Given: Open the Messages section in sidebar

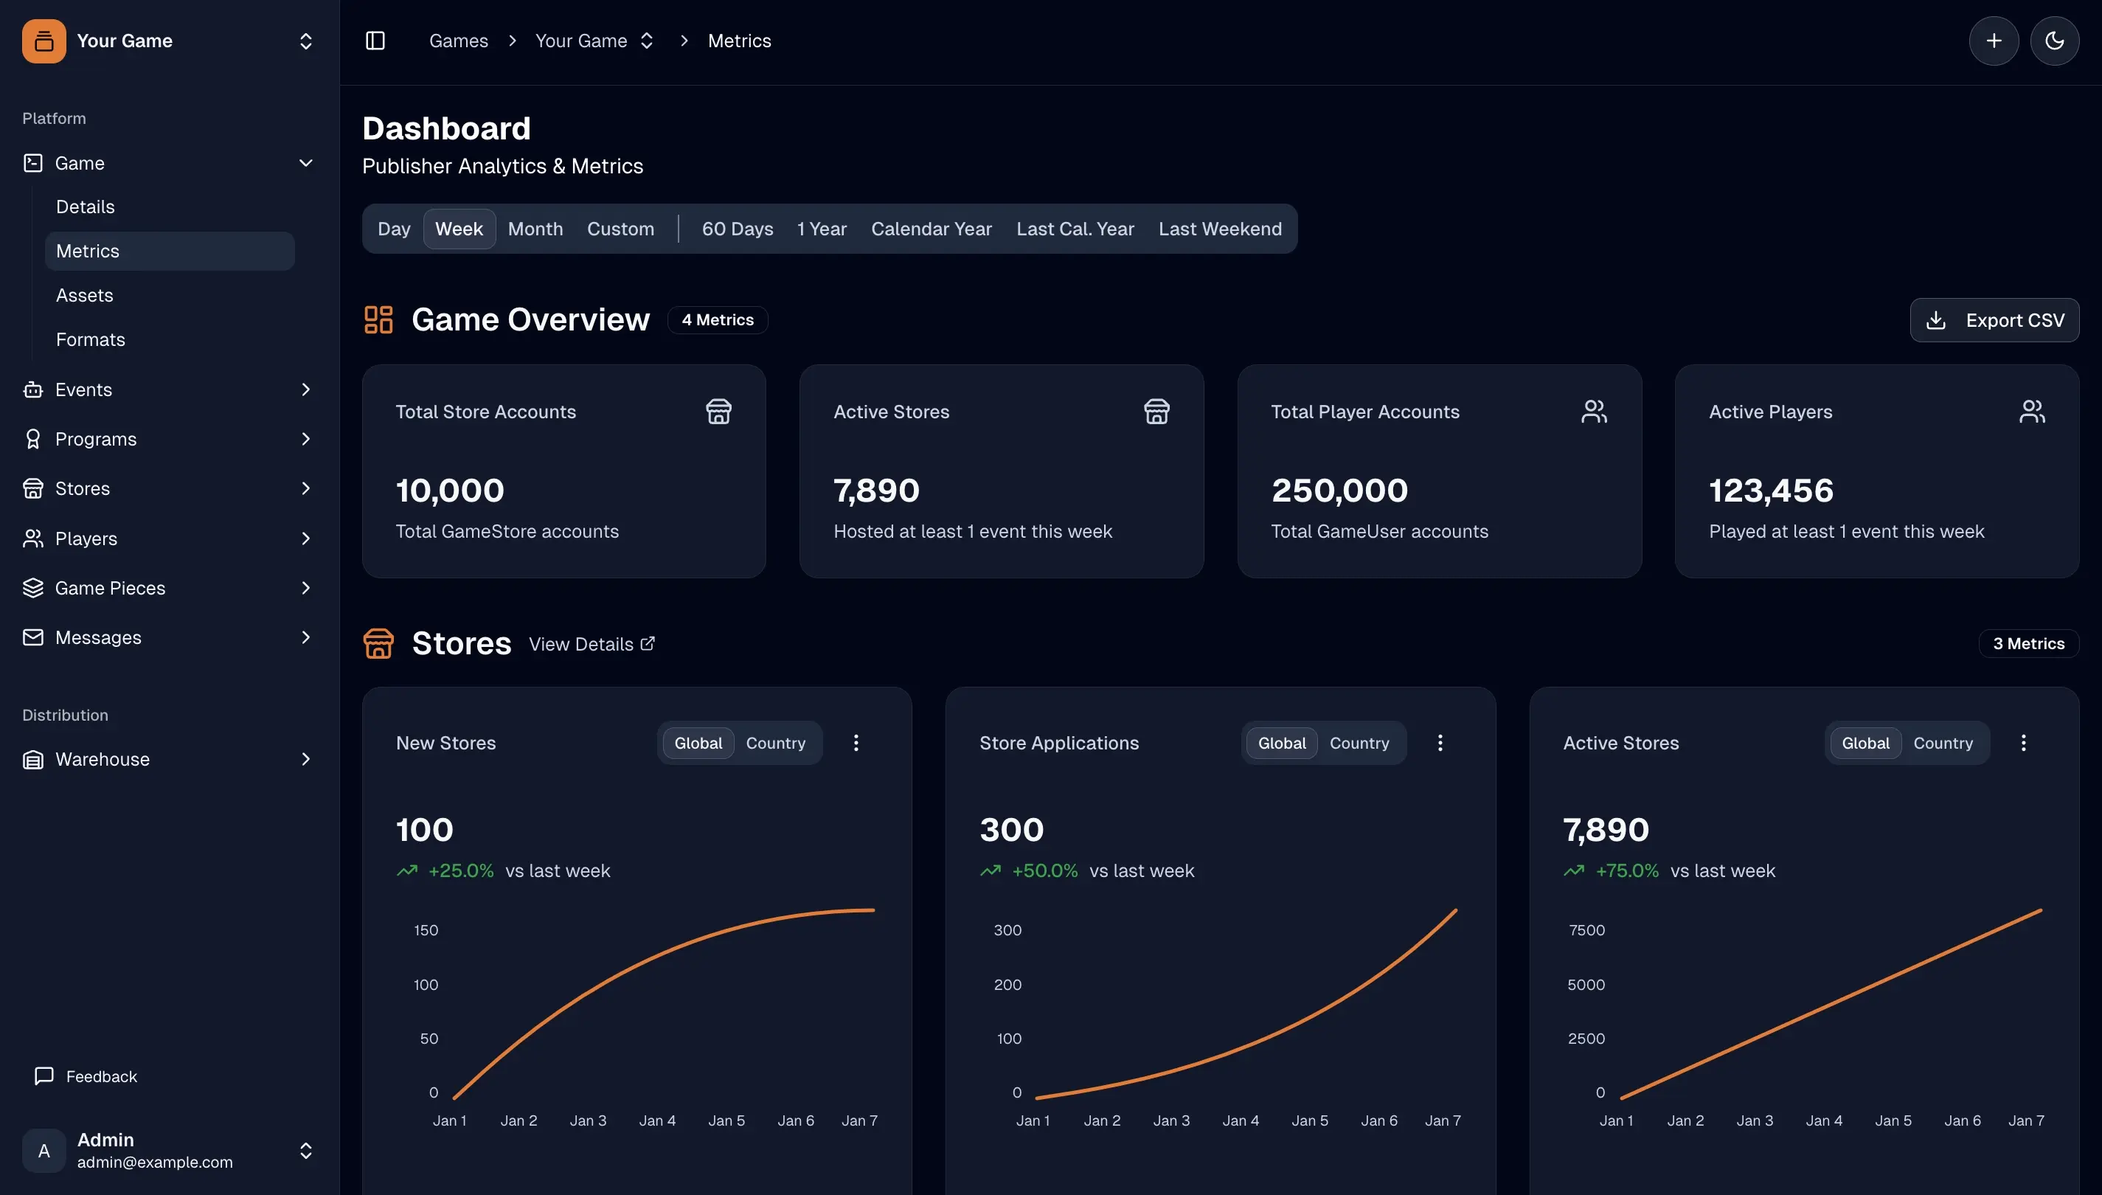Looking at the screenshot, I should (x=97, y=637).
